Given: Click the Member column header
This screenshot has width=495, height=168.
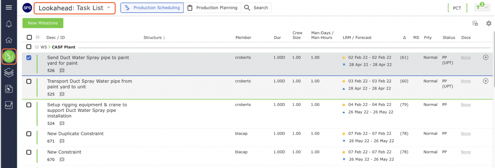Looking at the screenshot, I should point(243,38).
